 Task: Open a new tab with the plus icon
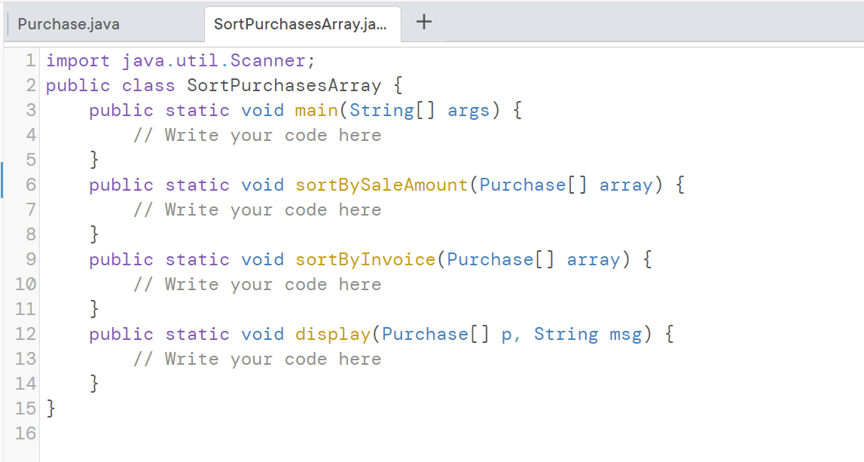[x=423, y=23]
